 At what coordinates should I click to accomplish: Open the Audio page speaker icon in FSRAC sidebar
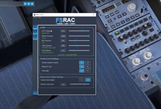[x=35, y=28]
